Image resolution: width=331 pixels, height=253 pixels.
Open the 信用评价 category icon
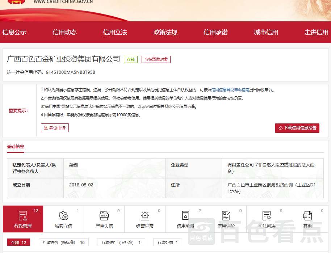point(226,216)
